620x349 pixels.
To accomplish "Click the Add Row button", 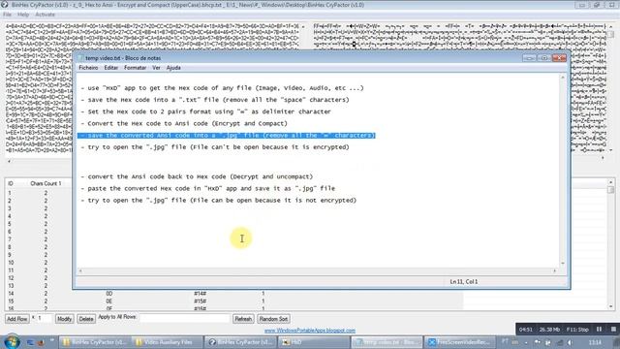I will point(17,319).
